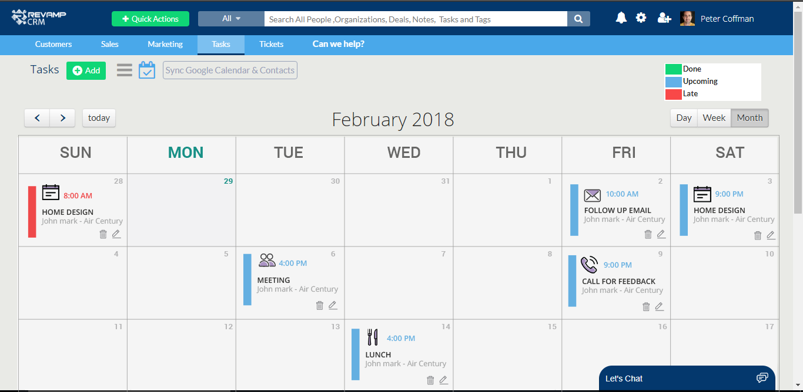Delete the 8:00 AM Home Design task

[103, 234]
